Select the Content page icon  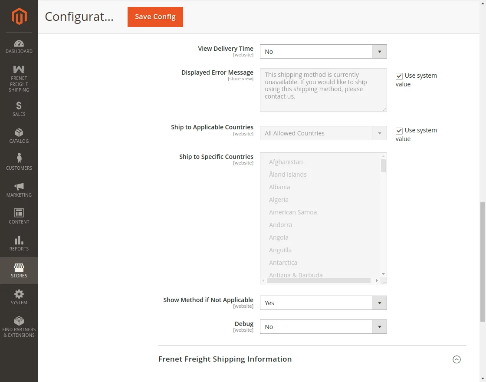click(x=19, y=213)
